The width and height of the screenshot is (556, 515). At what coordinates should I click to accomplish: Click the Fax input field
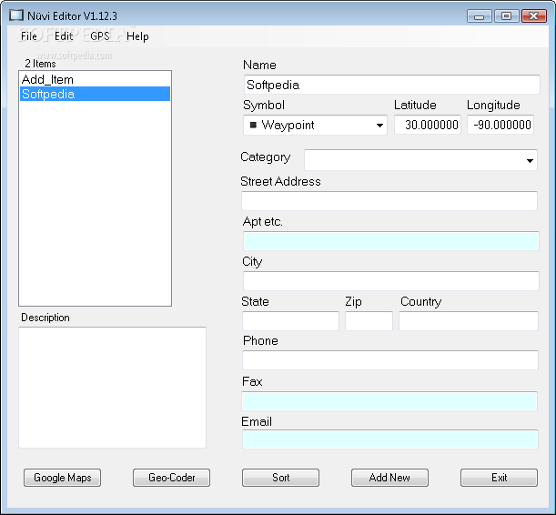[389, 401]
